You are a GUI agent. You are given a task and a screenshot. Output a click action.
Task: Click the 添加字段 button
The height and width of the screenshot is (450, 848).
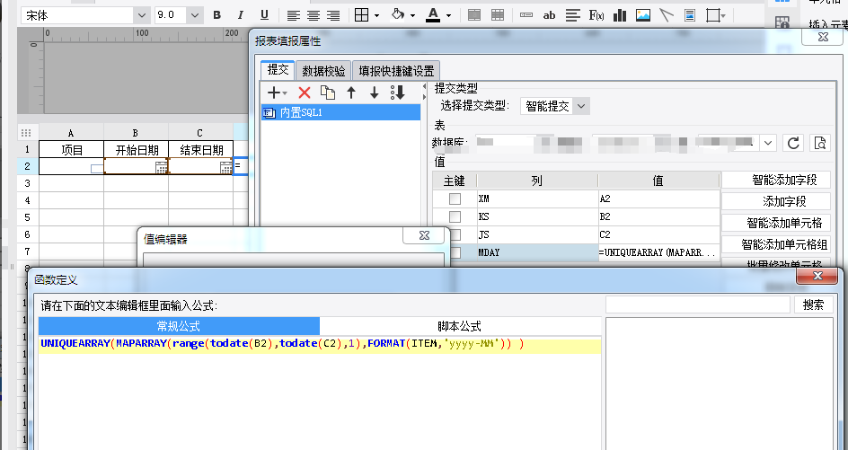(x=777, y=201)
